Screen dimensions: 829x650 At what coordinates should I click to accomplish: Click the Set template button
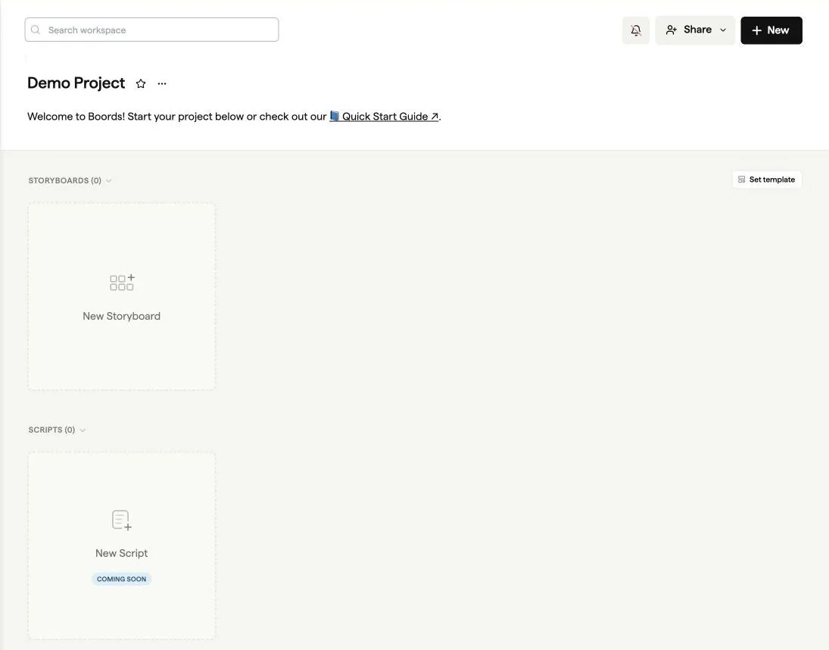coord(767,180)
